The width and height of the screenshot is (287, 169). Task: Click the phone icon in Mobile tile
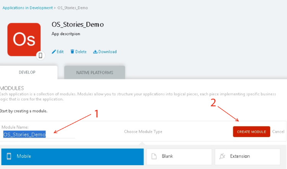(x=9, y=156)
